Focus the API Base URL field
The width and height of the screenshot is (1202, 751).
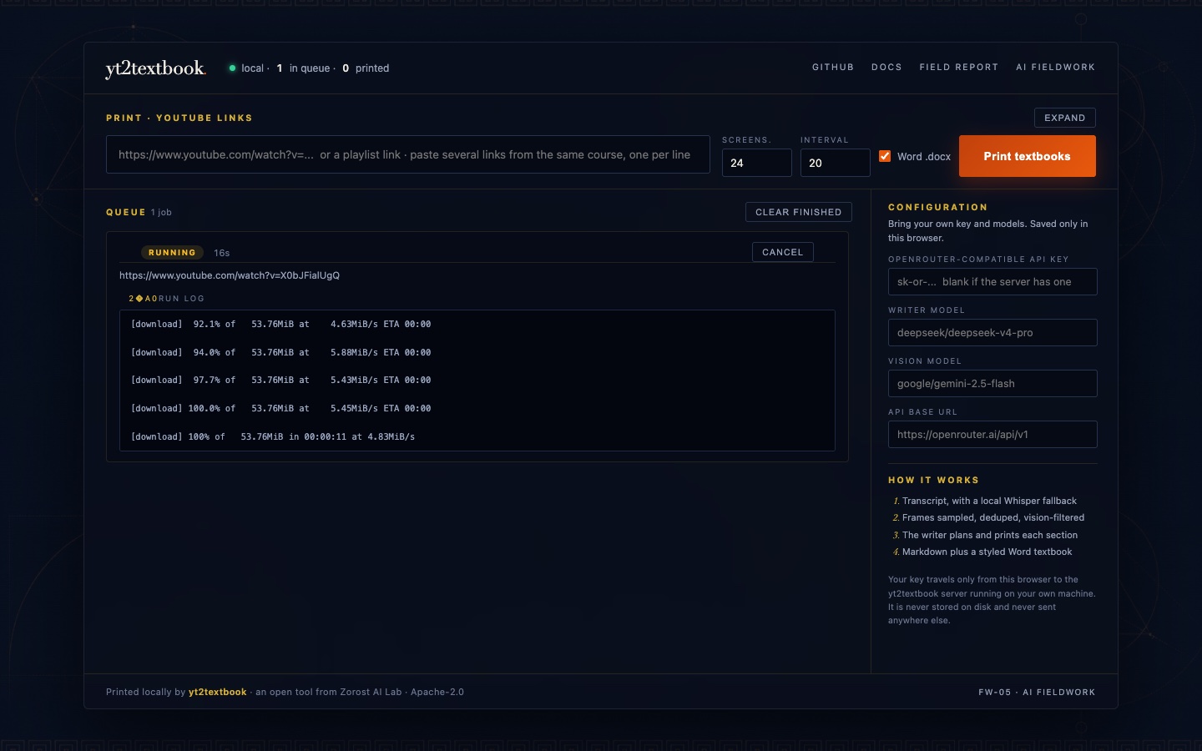point(992,435)
